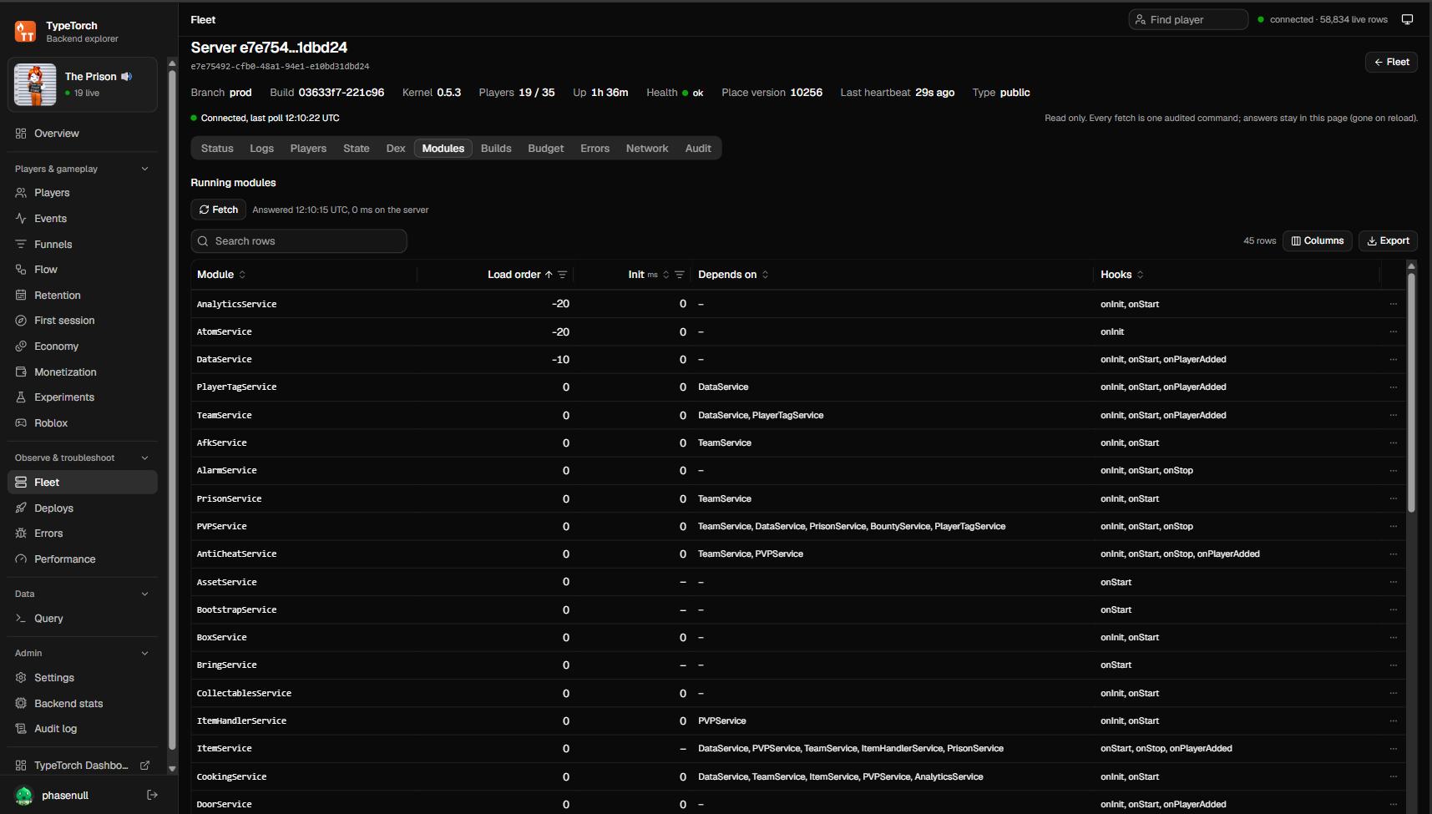The width and height of the screenshot is (1432, 814).
Task: Switch to the Status tab
Action: (x=217, y=149)
